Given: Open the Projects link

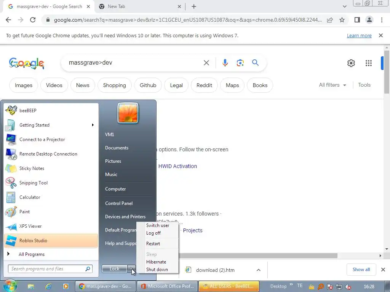Looking at the screenshot, I should (x=193, y=230).
